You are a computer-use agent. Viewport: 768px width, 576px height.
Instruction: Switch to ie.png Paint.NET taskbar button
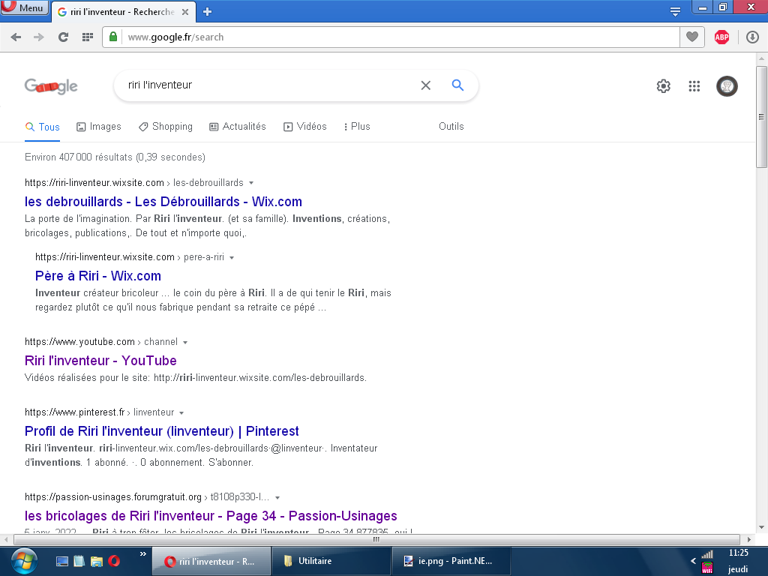click(451, 561)
